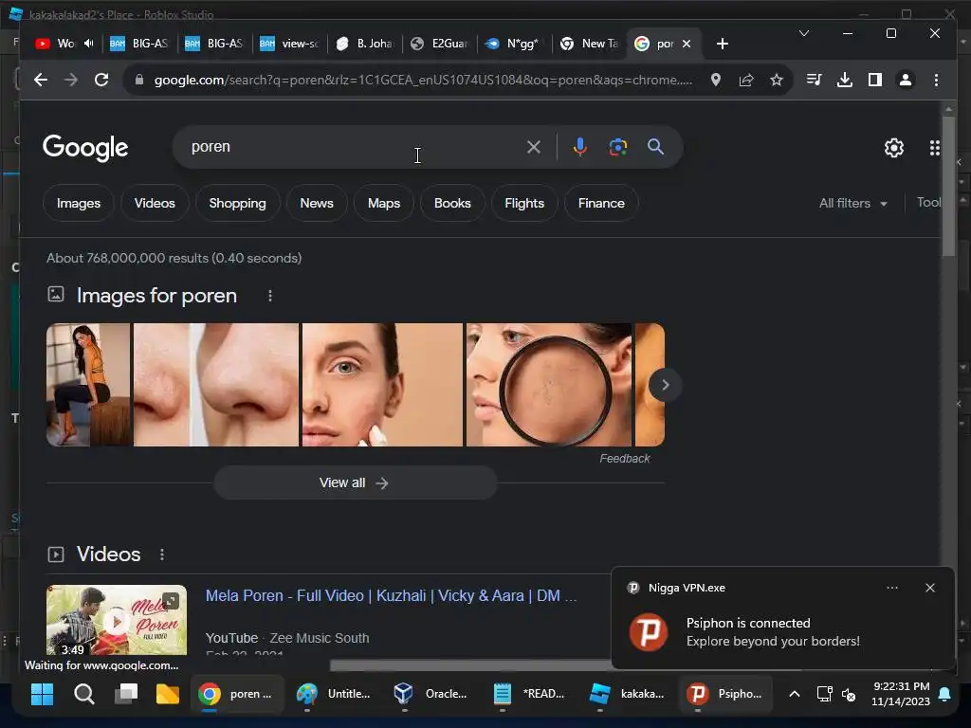Start voice search with the microphone

[x=579, y=147]
